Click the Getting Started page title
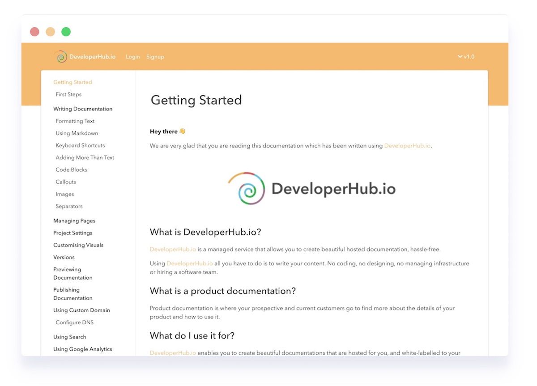Screen dimensions: 537x386 [x=196, y=100]
